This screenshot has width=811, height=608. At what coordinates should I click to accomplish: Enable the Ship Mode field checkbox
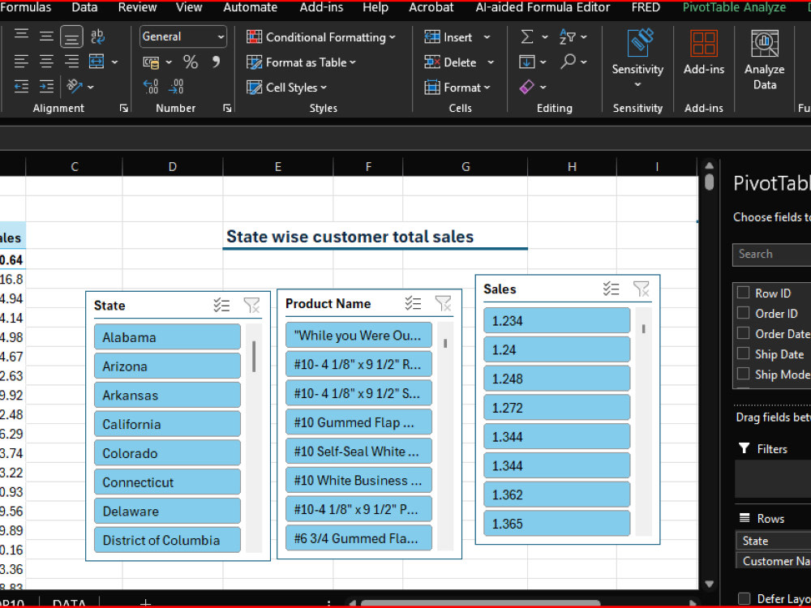pyautogui.click(x=743, y=375)
